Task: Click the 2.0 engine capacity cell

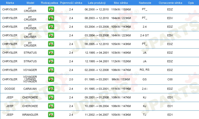Action: (71, 79)
